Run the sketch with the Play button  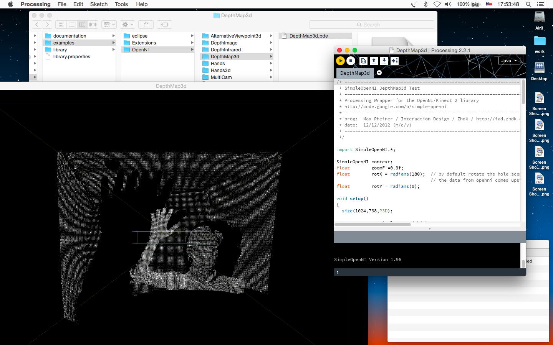340,61
